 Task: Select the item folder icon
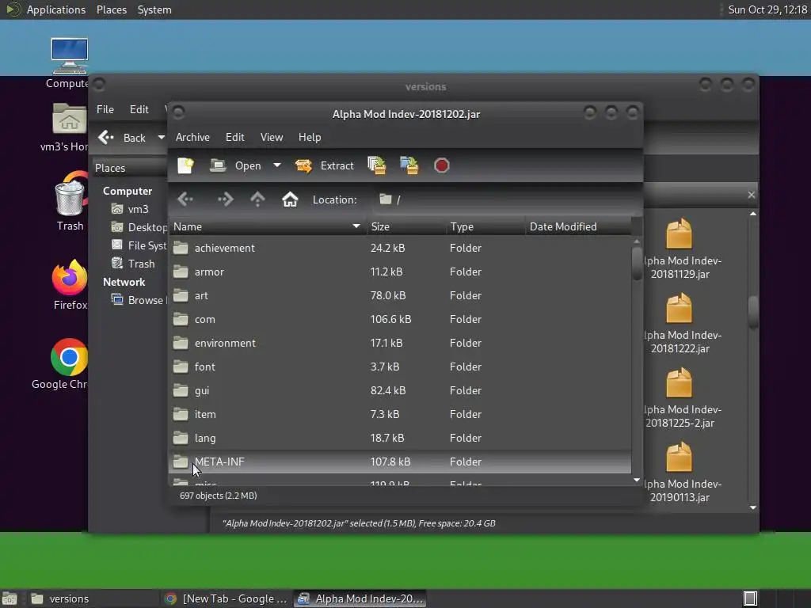pyautogui.click(x=181, y=414)
